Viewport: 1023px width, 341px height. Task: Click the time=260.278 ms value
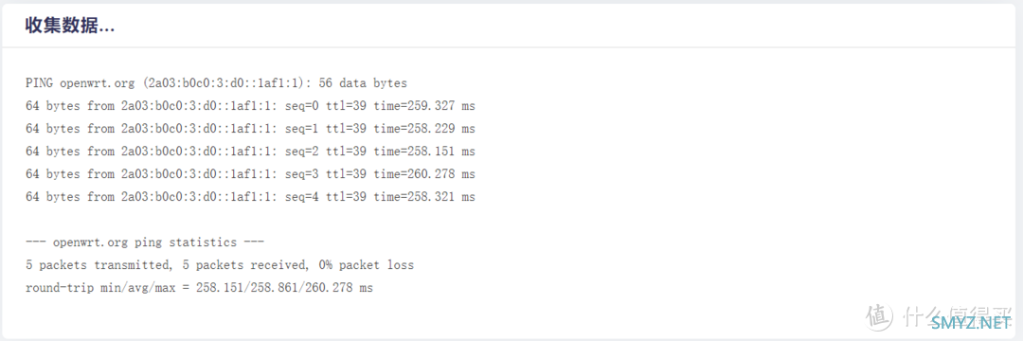(424, 174)
